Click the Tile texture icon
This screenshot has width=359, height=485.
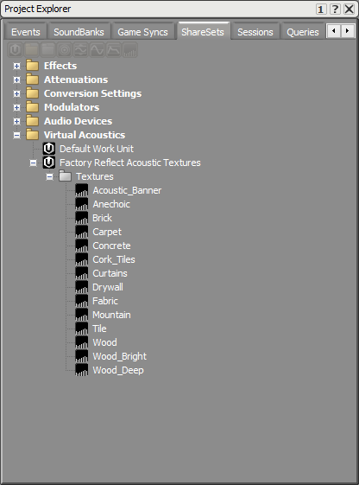pyautogui.click(x=82, y=329)
